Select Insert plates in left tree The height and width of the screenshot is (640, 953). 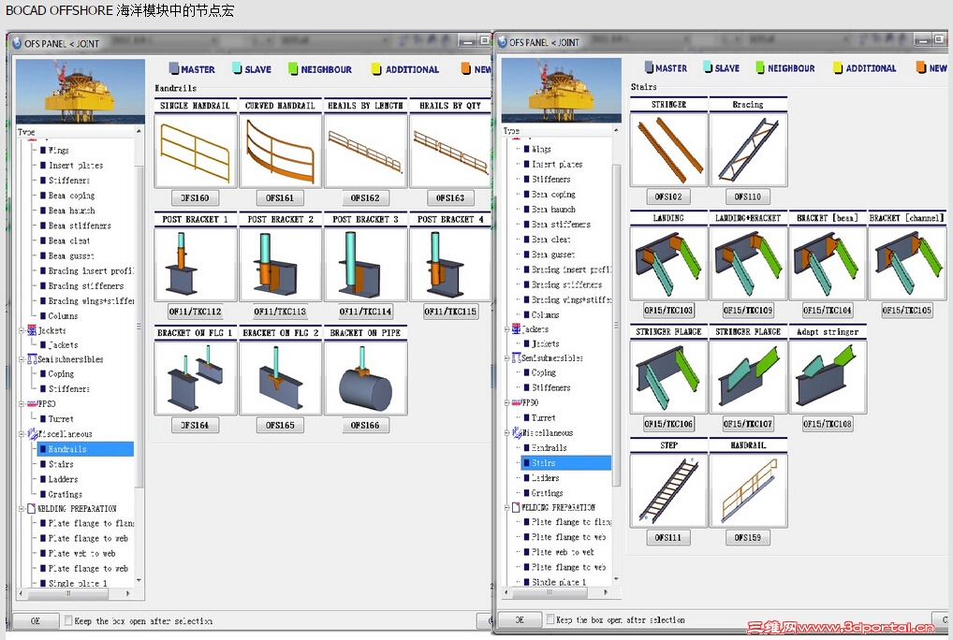76,166
